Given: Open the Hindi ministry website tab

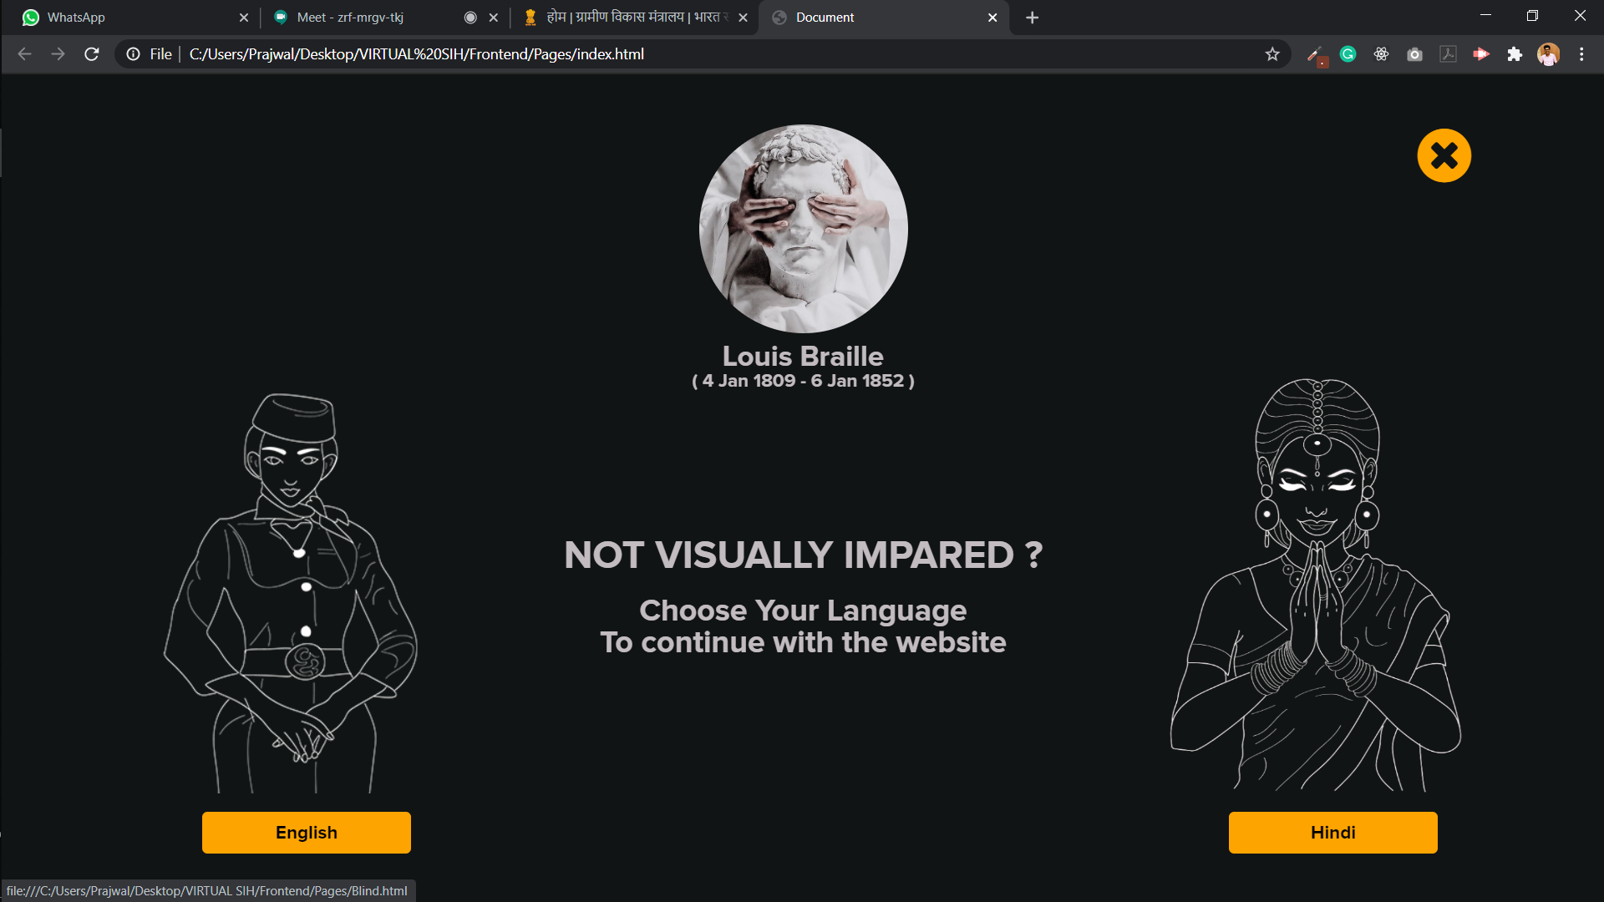Looking at the screenshot, I should [x=627, y=18].
